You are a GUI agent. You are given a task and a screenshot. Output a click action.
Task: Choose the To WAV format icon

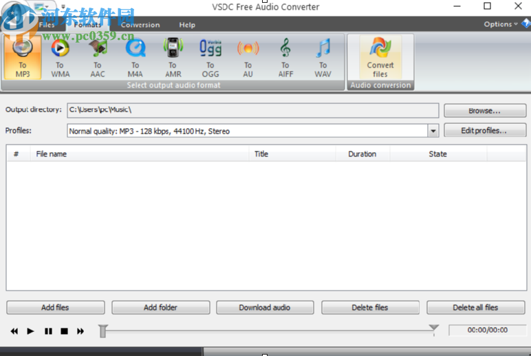tap(323, 58)
